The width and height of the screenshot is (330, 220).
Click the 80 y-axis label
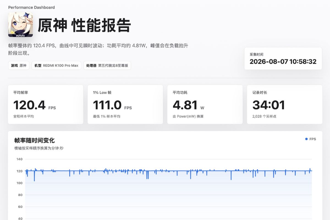(x=20, y=195)
